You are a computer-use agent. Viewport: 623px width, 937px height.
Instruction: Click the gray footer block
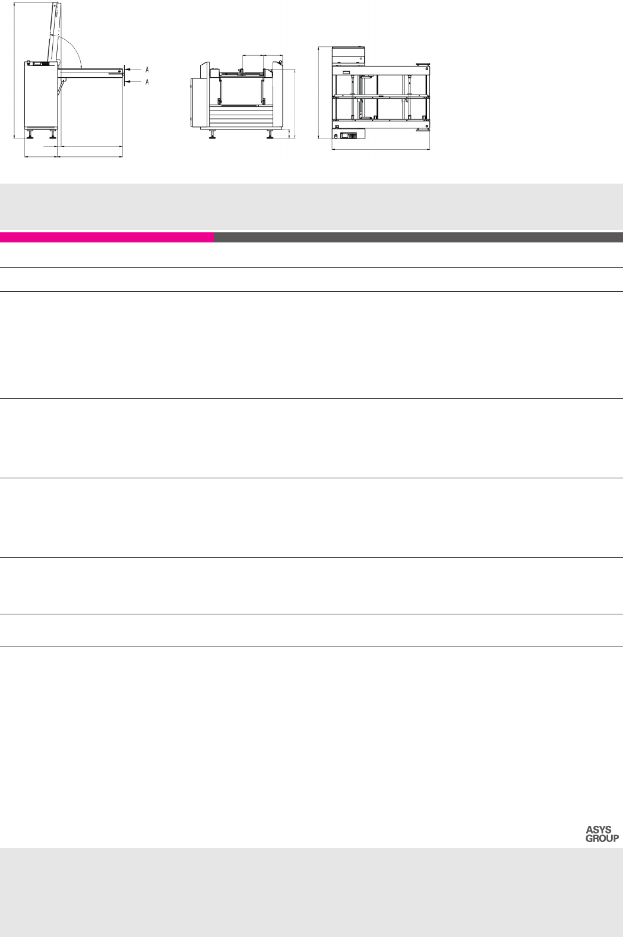click(x=311, y=892)
